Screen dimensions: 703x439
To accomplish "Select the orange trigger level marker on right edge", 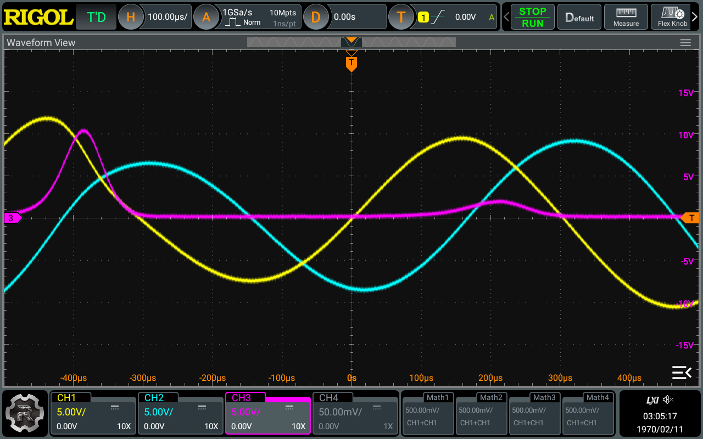I will pyautogui.click(x=690, y=218).
